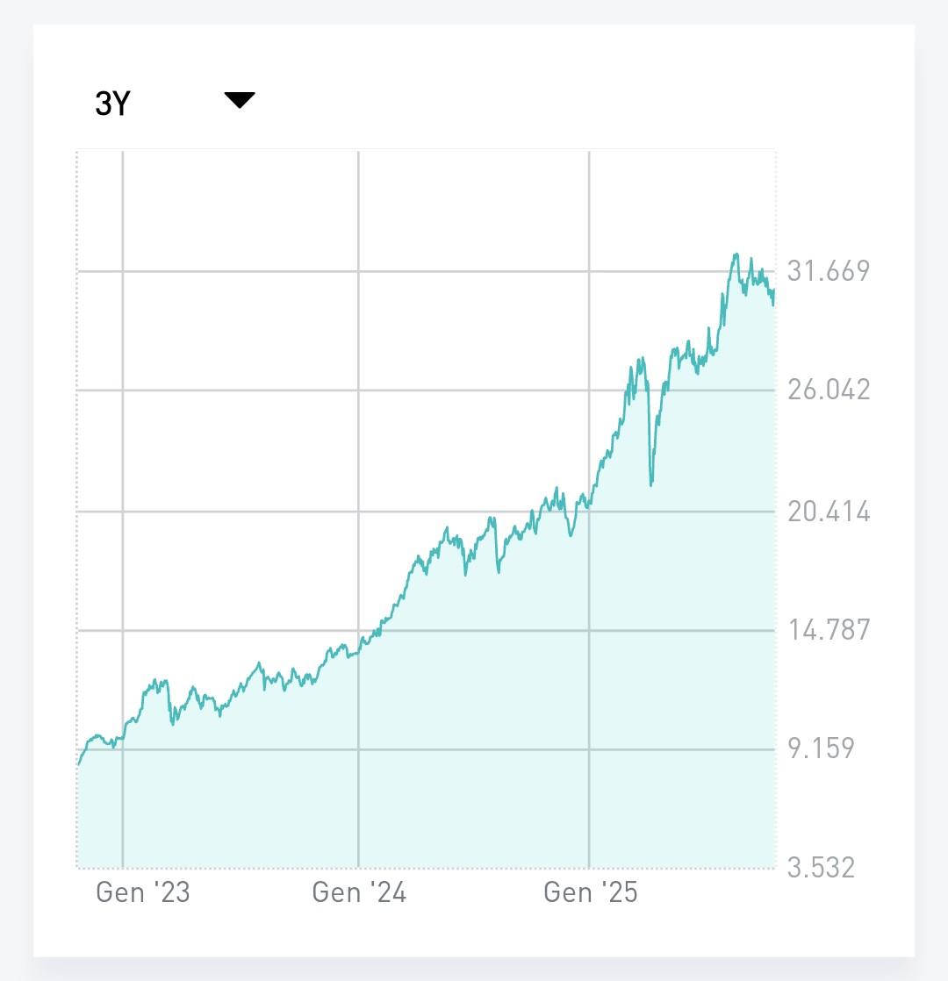948x981 pixels.
Task: Click where the line crosses Gen '25 gridline
Action: click(x=589, y=505)
